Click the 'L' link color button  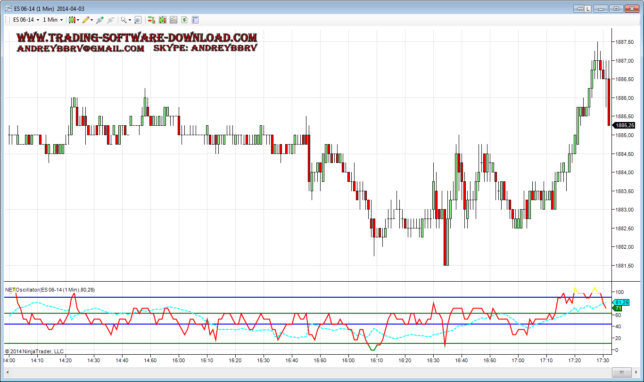point(588,8)
